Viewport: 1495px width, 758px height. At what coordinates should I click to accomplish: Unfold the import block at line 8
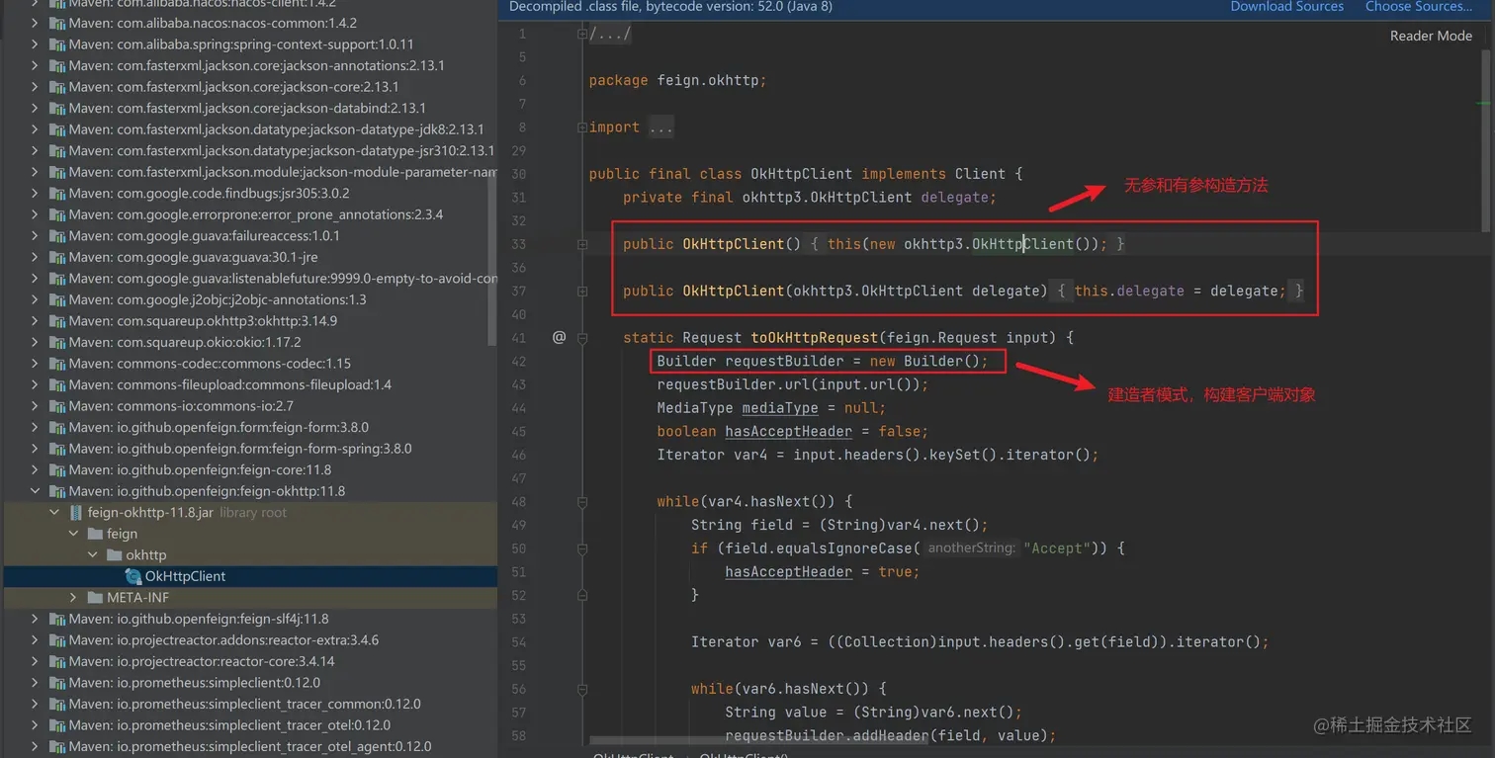(583, 126)
